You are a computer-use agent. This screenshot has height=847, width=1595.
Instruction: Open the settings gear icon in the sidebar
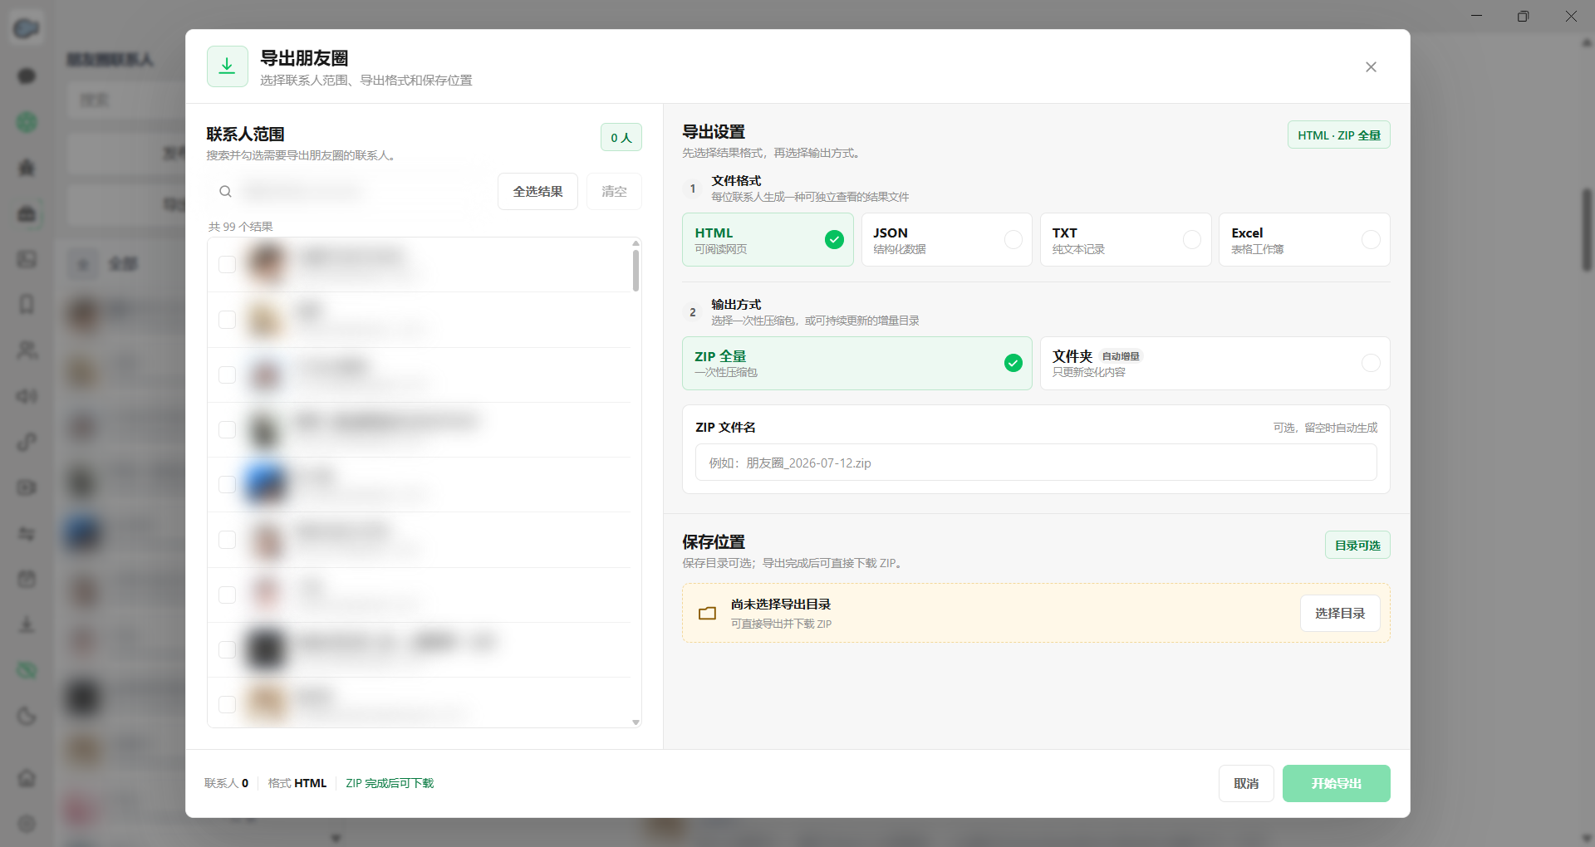(27, 824)
